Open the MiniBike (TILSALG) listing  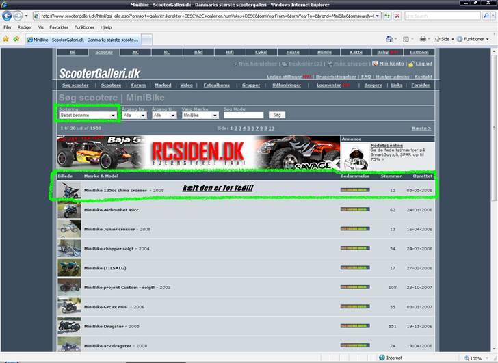[105, 268]
